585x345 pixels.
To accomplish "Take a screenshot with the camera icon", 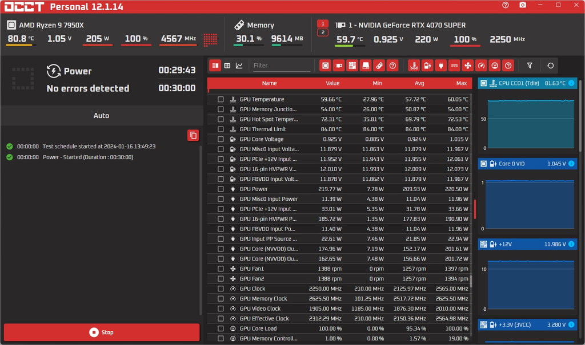I will tap(523, 5).
